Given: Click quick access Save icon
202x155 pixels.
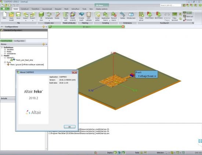Looking at the screenshot, I should click(10, 5).
